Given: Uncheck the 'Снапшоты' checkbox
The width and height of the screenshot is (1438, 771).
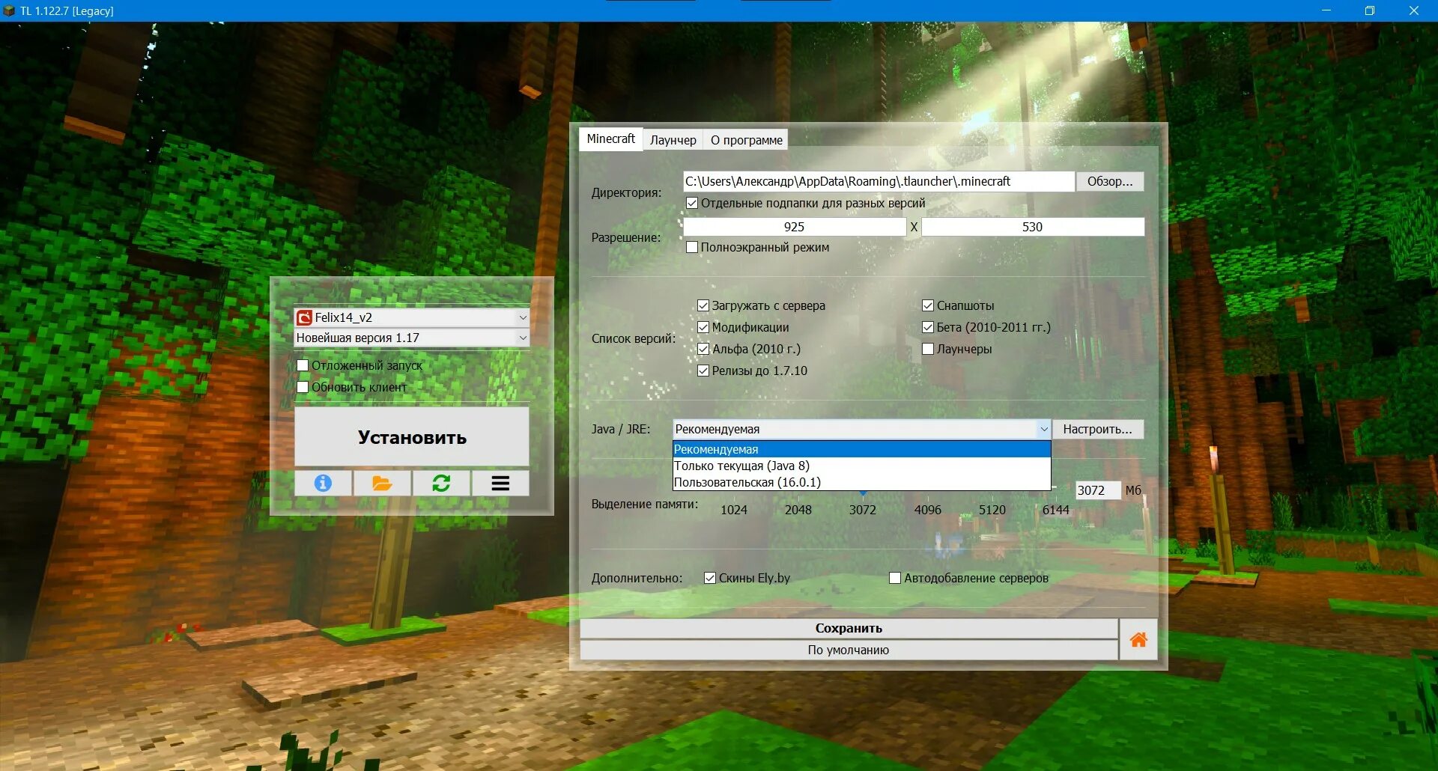Looking at the screenshot, I should tap(928, 305).
